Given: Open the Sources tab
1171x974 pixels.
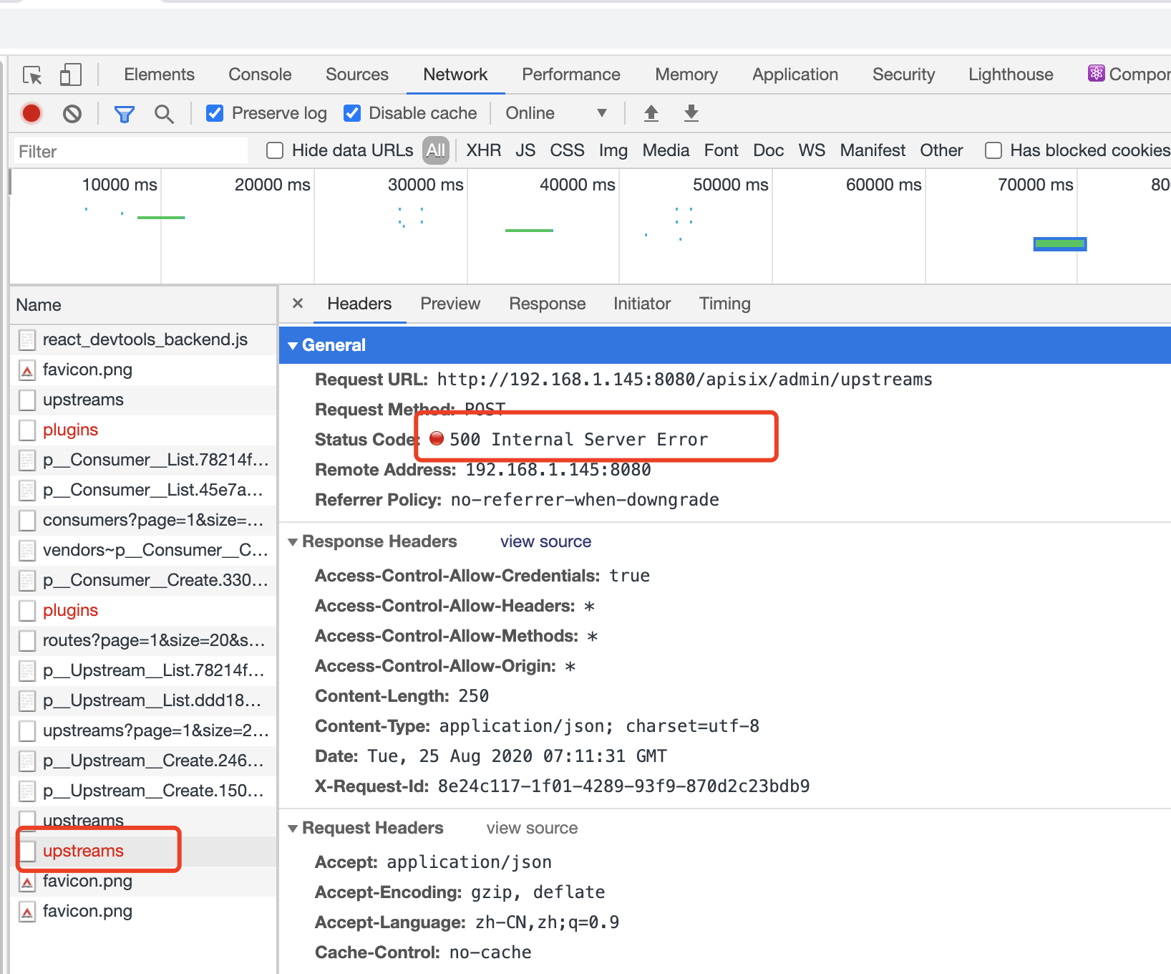Looking at the screenshot, I should pyautogui.click(x=357, y=74).
